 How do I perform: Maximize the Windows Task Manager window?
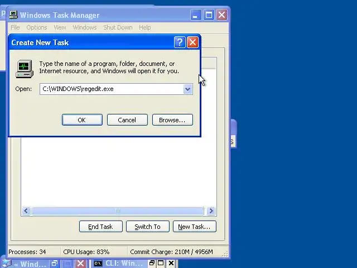pos(209,15)
